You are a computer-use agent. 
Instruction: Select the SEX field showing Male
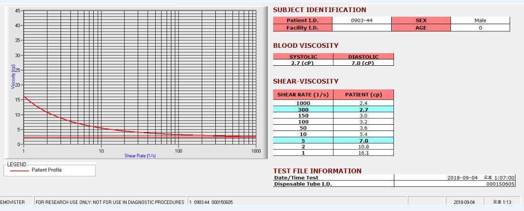tap(480, 20)
